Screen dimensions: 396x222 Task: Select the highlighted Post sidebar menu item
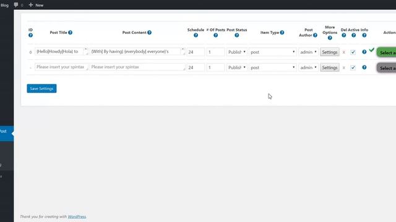(7, 133)
